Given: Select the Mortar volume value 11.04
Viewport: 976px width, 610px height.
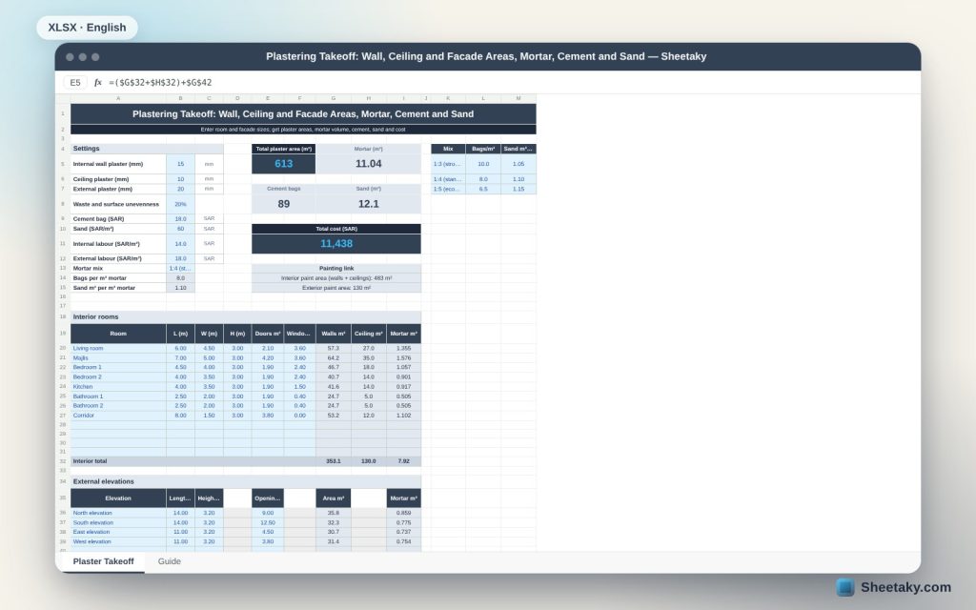Looking at the screenshot, I should pos(369,164).
